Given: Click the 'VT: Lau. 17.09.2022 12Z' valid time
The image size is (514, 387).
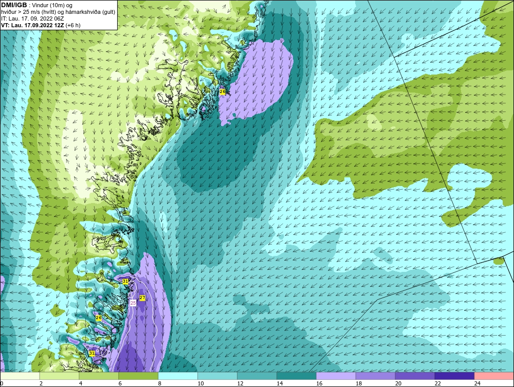Looking at the screenshot, I should coord(32,25).
